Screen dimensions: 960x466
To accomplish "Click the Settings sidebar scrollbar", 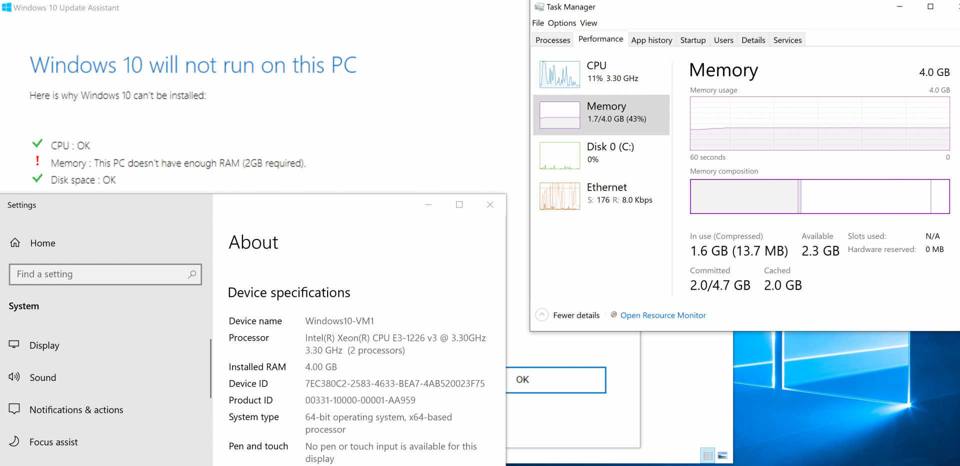I will 211,368.
